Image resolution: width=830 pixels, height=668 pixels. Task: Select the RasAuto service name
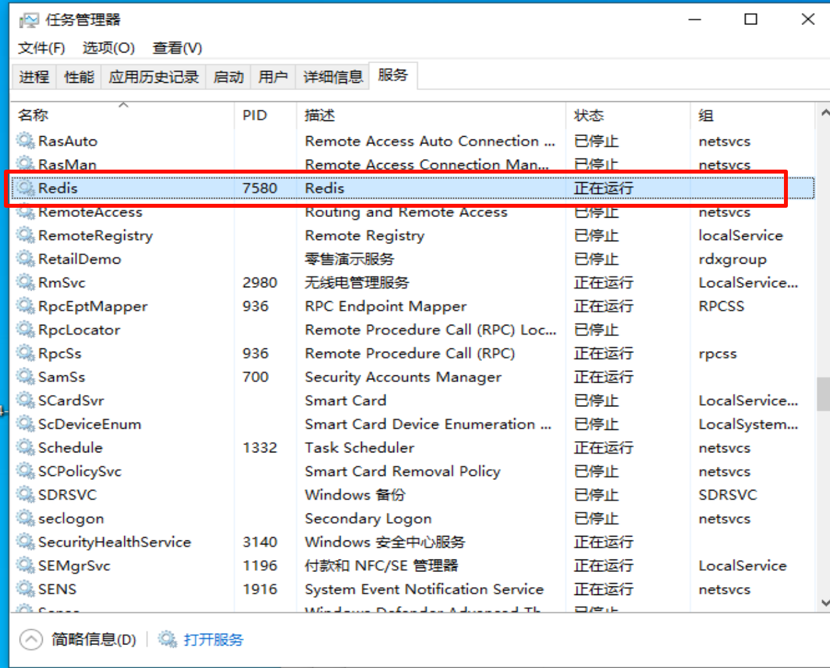(68, 141)
